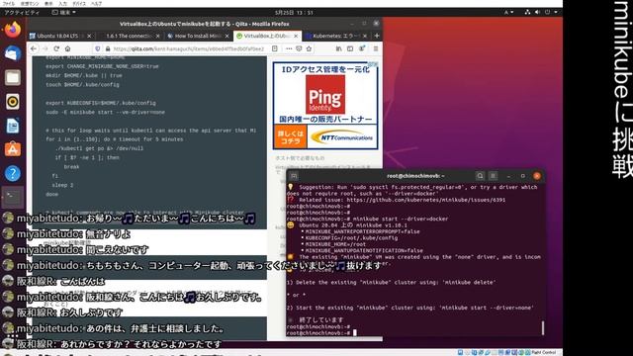This screenshot has height=356, width=633.
Task: Click the Firefox URL address field
Action: pos(188,48)
